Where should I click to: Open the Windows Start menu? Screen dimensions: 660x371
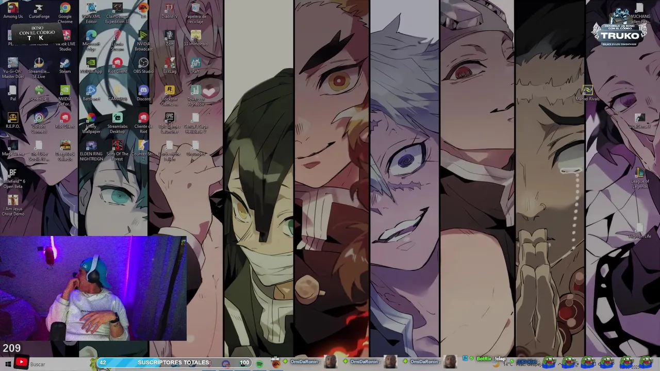coord(8,364)
